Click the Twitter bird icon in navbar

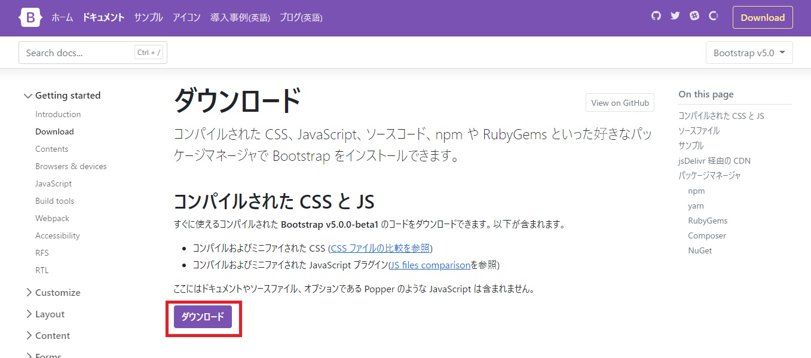pos(675,16)
